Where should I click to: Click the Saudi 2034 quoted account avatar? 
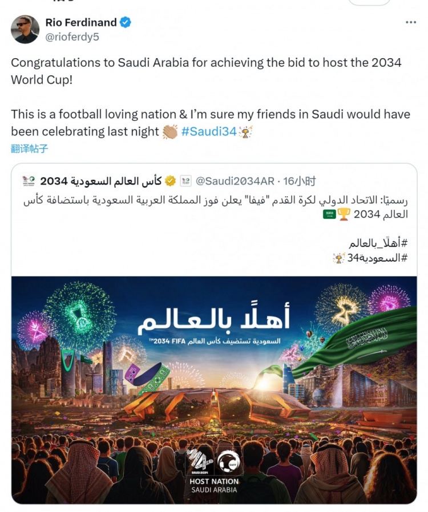click(29, 181)
